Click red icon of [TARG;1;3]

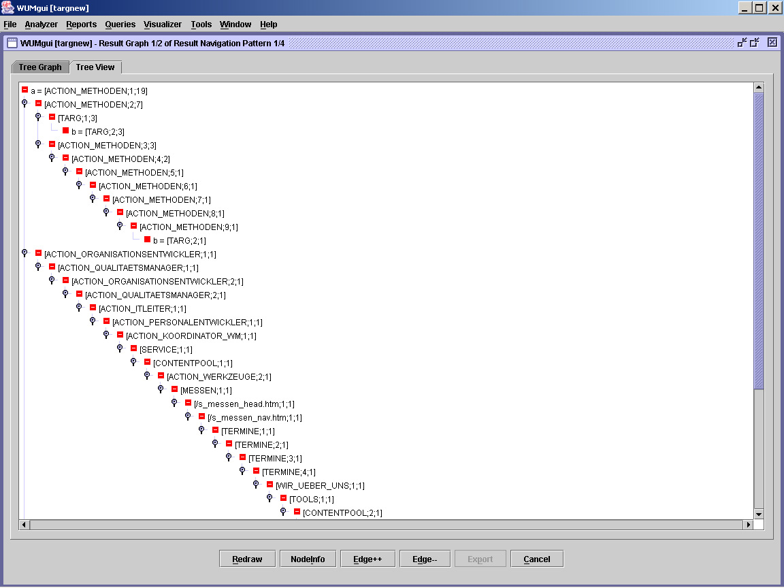tap(52, 116)
